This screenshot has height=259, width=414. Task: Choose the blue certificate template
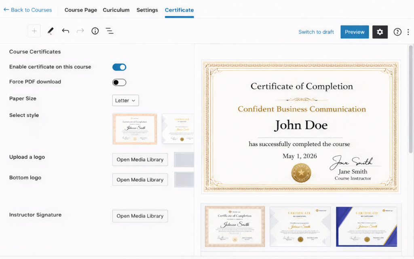(x=366, y=226)
